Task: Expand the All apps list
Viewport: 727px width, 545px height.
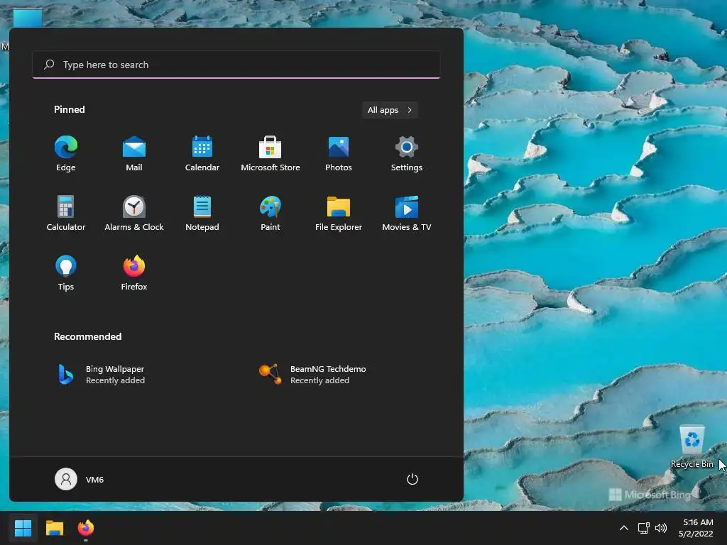Action: click(x=390, y=110)
